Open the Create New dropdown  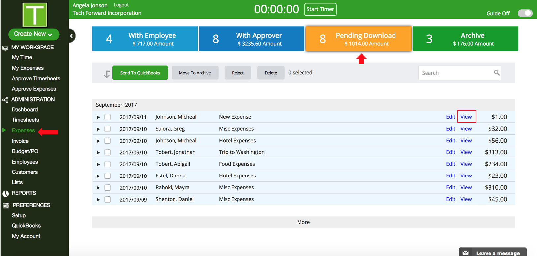34,34
